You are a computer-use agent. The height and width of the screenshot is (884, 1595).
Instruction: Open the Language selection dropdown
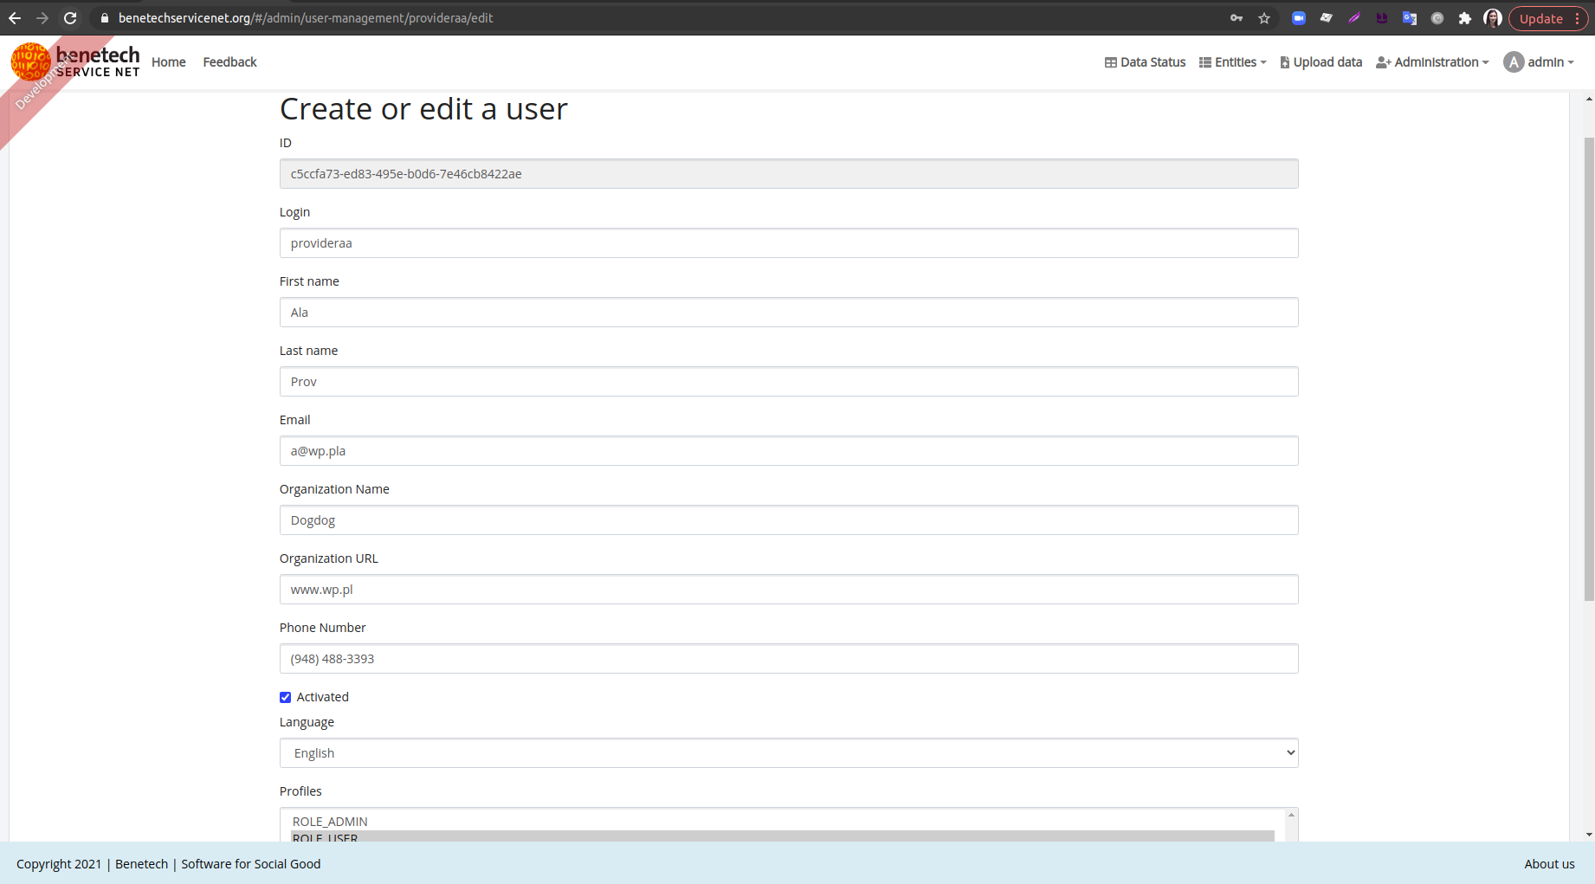tap(788, 752)
